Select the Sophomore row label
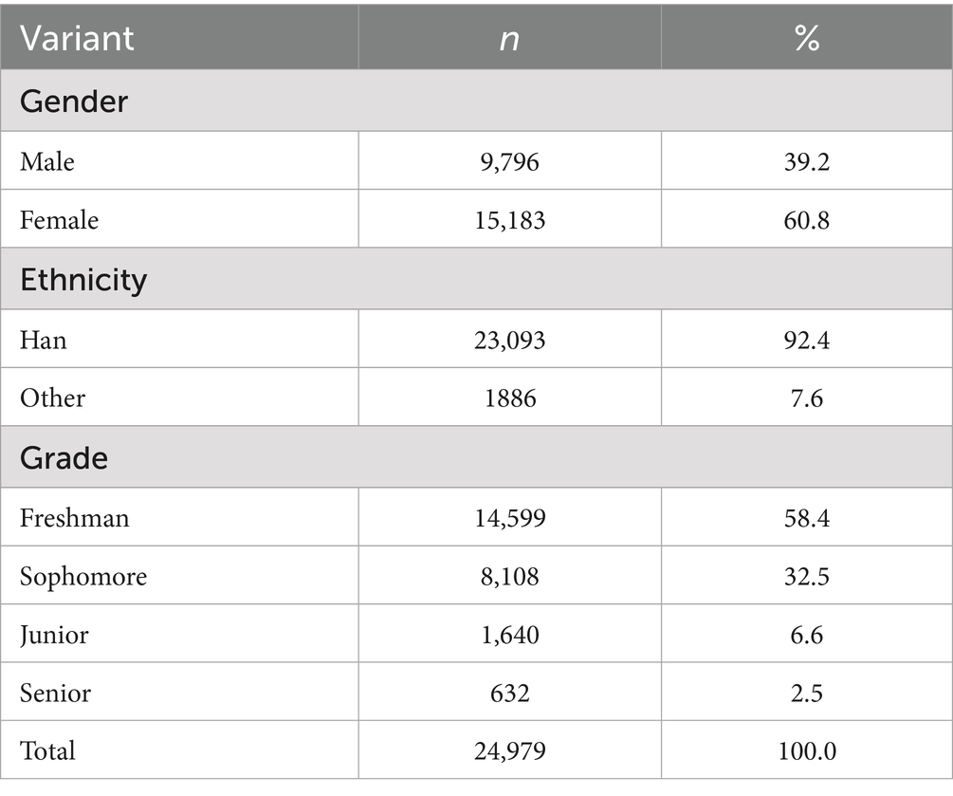953x796 pixels. point(83,576)
